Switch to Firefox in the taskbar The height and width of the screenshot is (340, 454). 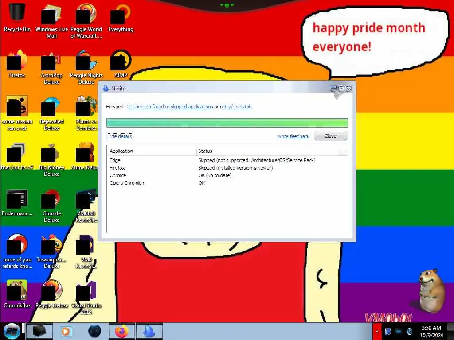point(122,331)
